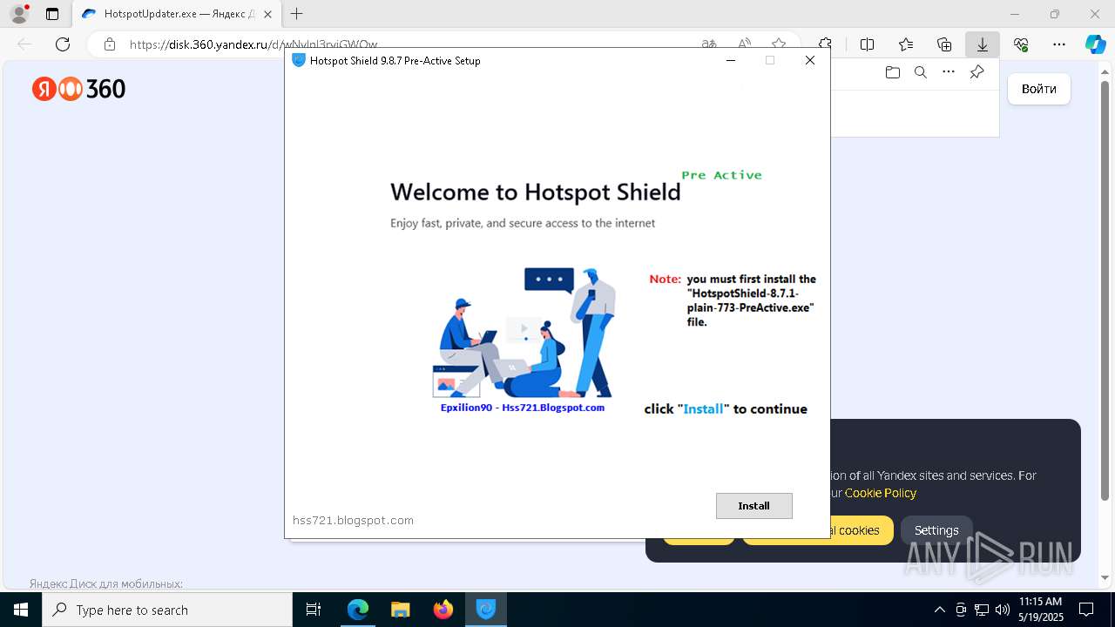Toggle Edge split screen
Image resolution: width=1115 pixels, height=627 pixels.
868,44
